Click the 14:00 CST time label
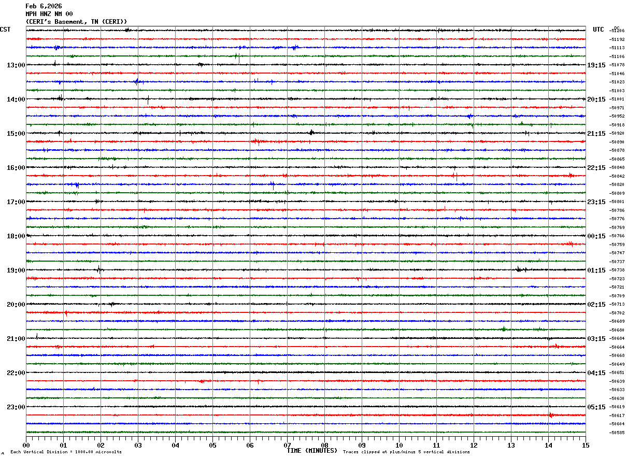 pos(16,99)
